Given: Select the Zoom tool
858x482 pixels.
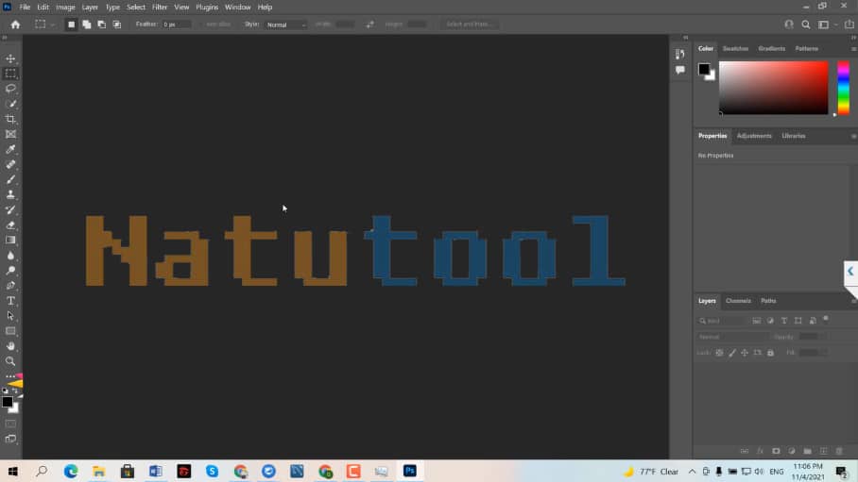Looking at the screenshot, I should pos(10,361).
